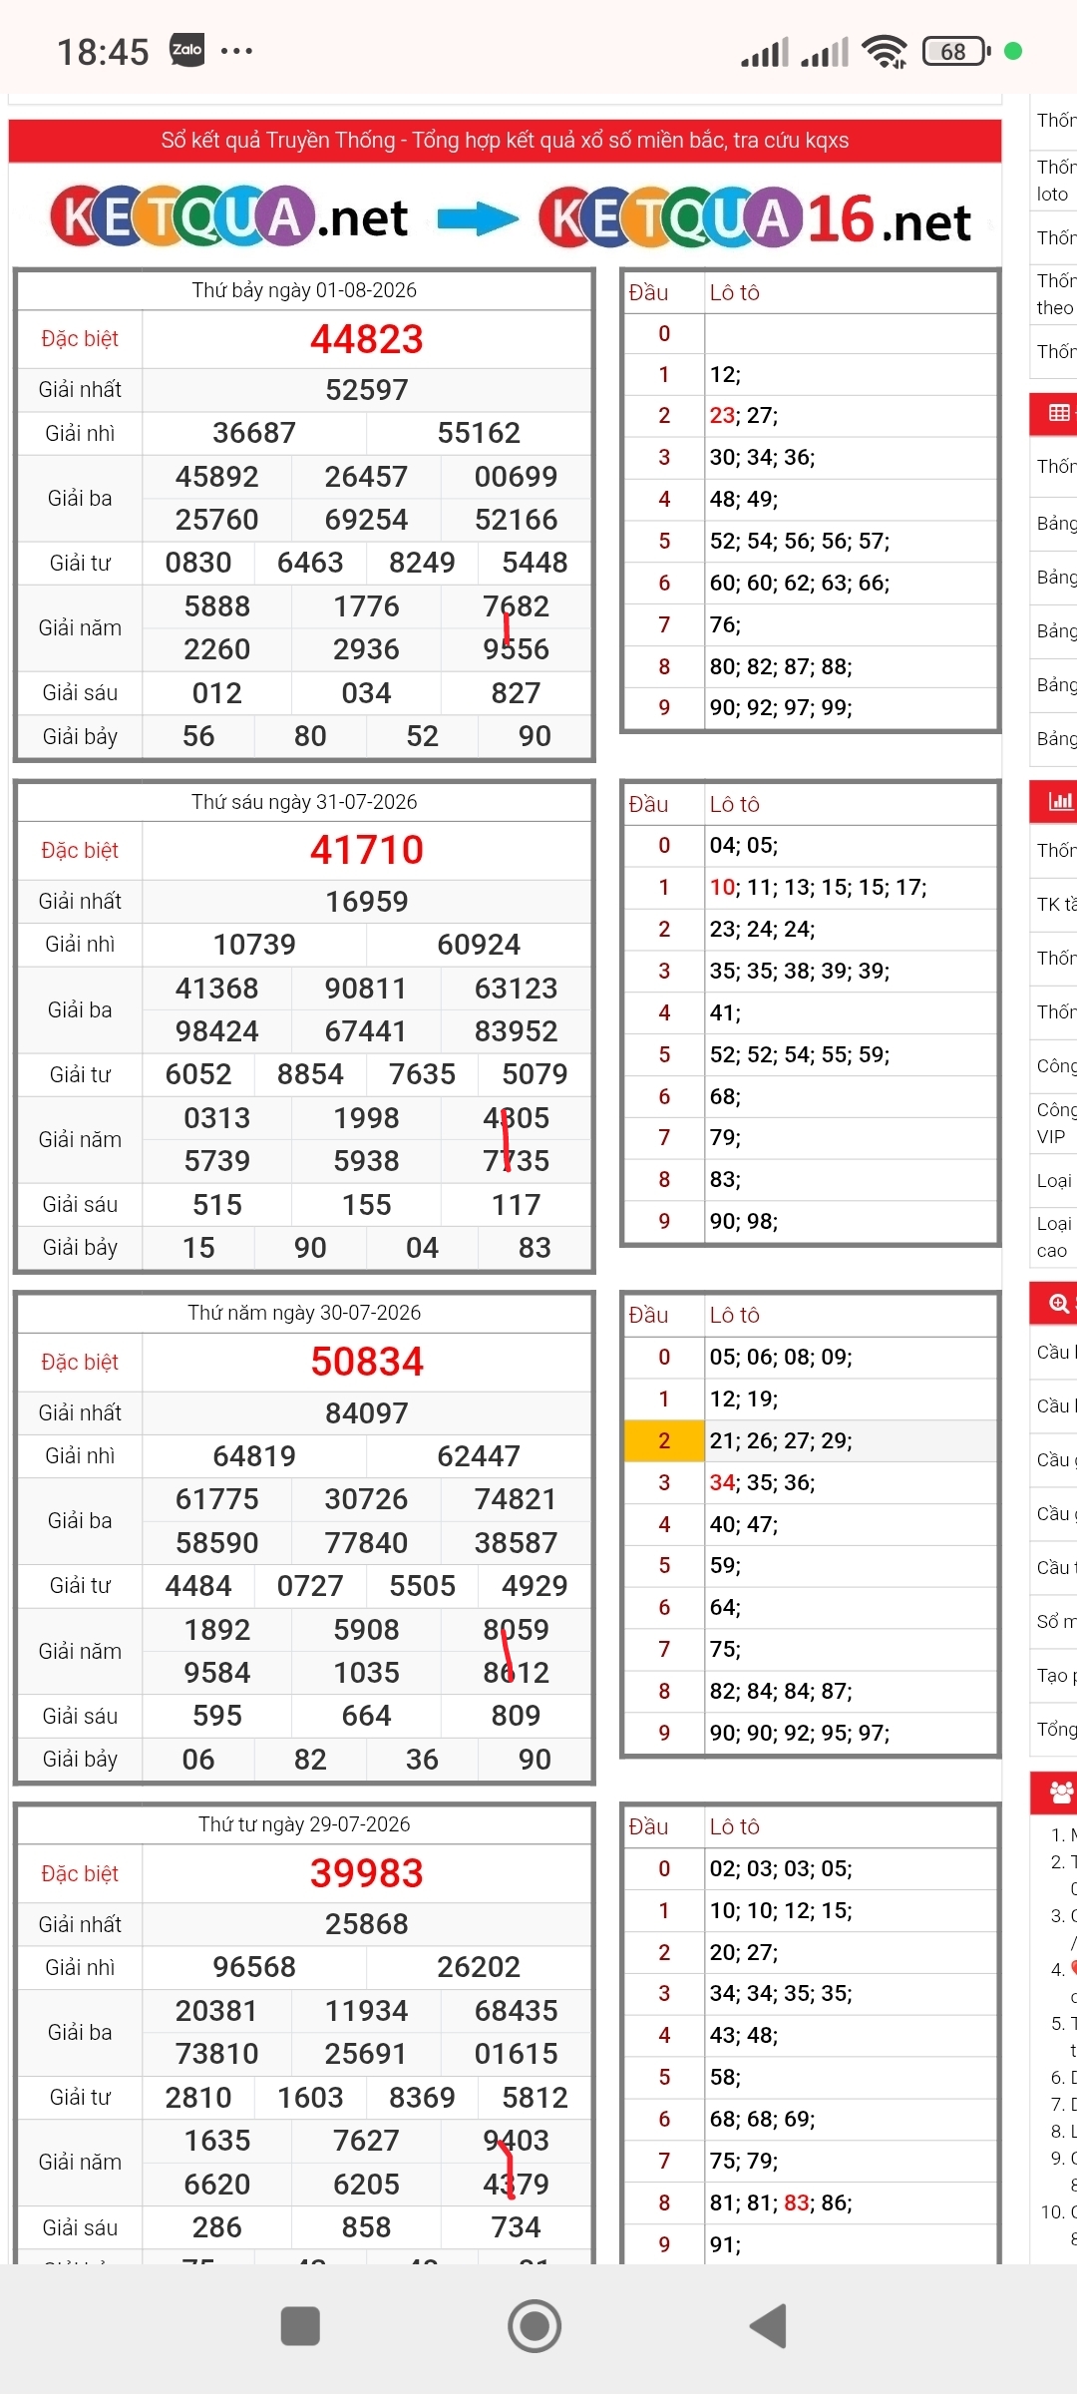The height and width of the screenshot is (2394, 1077).
Task: Open the date Thứ năm ngày 30-07-2026
Action: point(304,1313)
